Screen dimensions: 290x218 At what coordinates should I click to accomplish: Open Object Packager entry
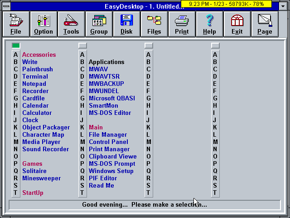(46, 127)
